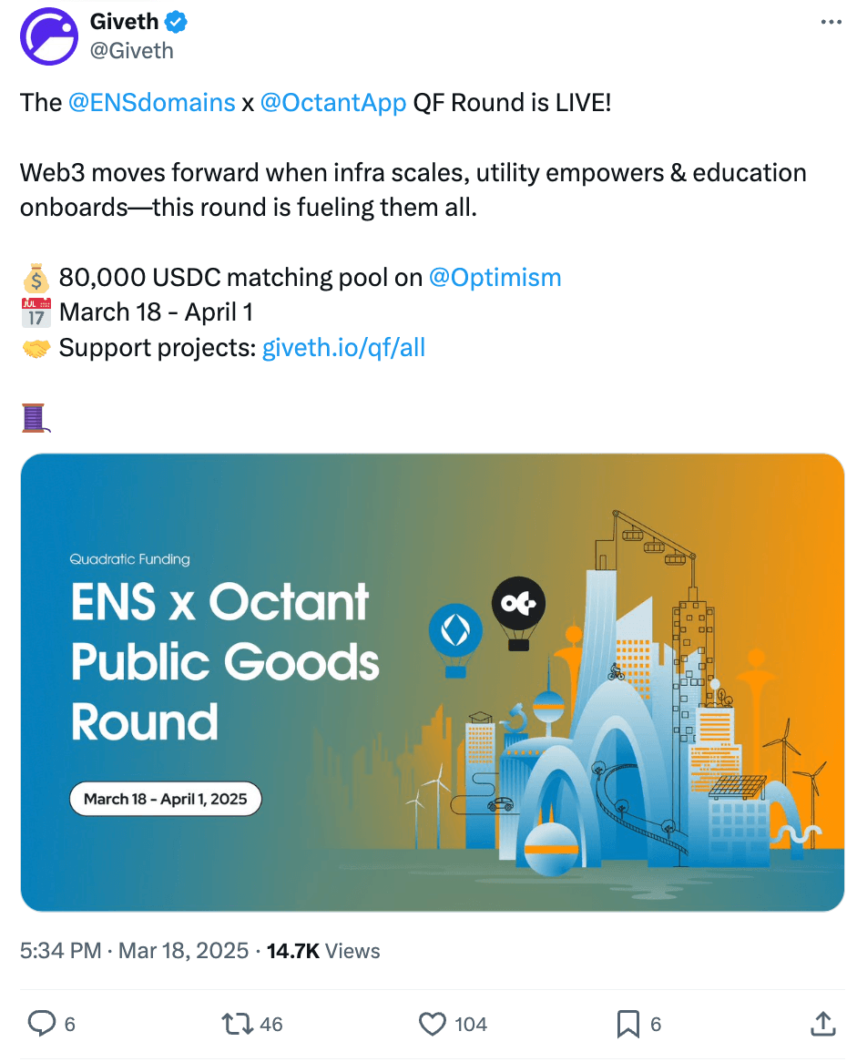Visit the @Optimism mention
The image size is (867, 1062).
(x=495, y=277)
